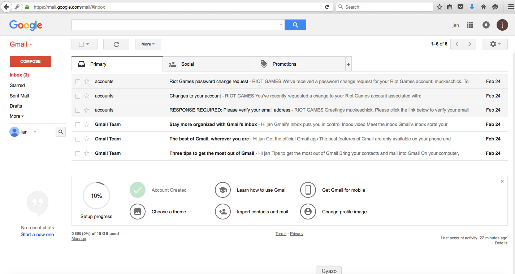The image size is (515, 274).
Task: Open the Terms link
Action: (281, 234)
